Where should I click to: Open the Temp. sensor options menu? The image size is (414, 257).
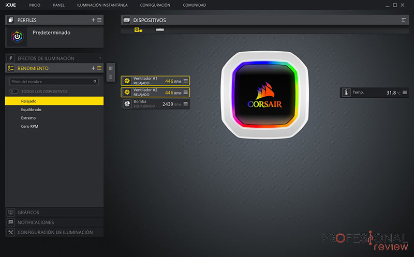pyautogui.click(x=405, y=93)
